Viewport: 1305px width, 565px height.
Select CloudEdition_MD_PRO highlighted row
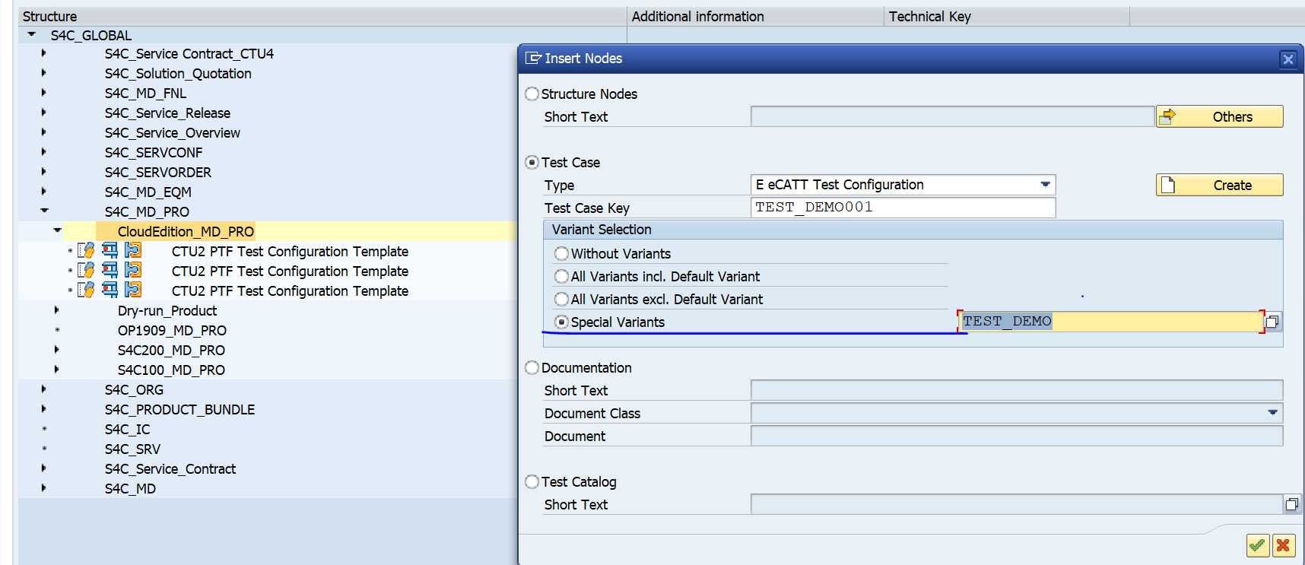[186, 232]
